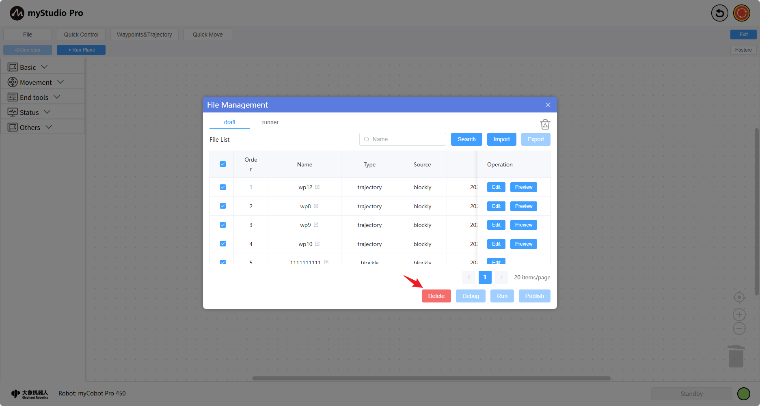
Task: Click the zoom out minus icon on canvas
Action: pyautogui.click(x=739, y=329)
